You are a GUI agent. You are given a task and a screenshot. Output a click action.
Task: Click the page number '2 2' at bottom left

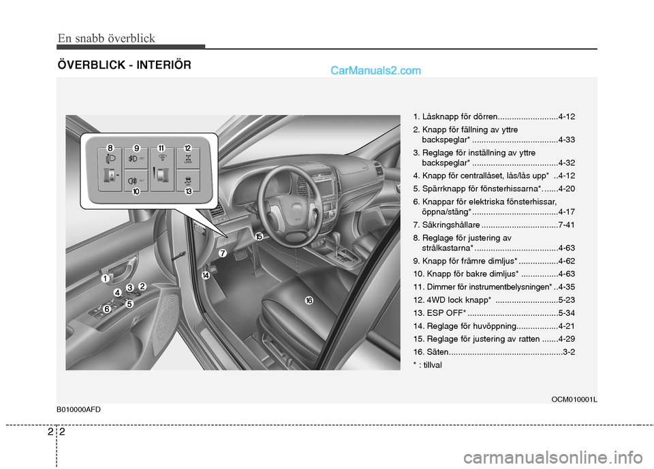click(x=57, y=432)
